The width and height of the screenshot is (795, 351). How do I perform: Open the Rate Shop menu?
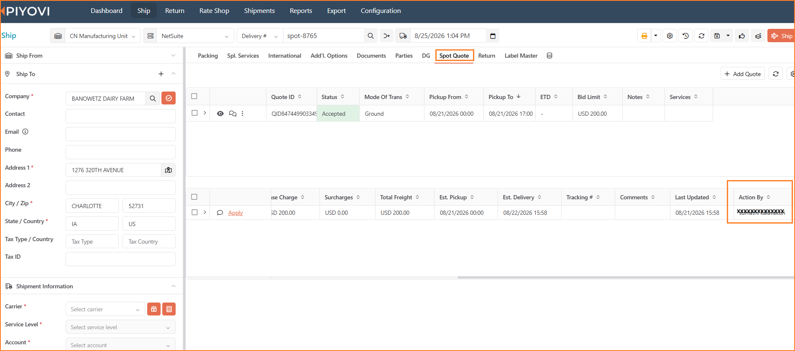click(x=214, y=11)
